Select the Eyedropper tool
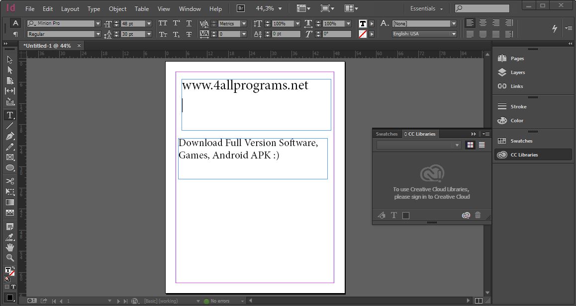 [10, 237]
